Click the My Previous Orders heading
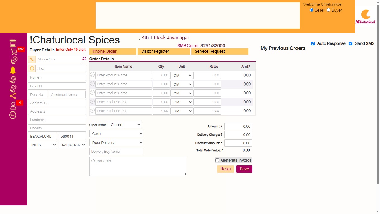The height and width of the screenshot is (214, 380). pyautogui.click(x=283, y=48)
